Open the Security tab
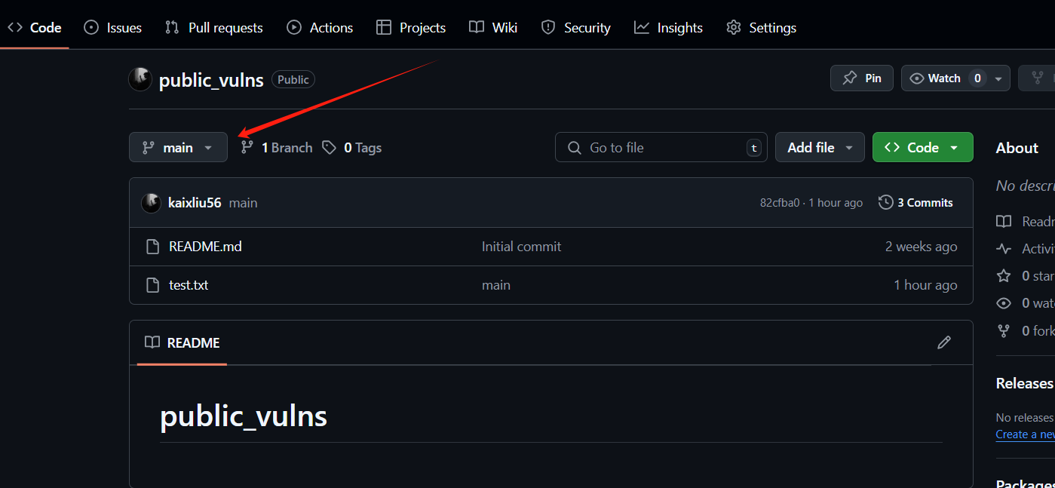The height and width of the screenshot is (488, 1055). tap(576, 28)
